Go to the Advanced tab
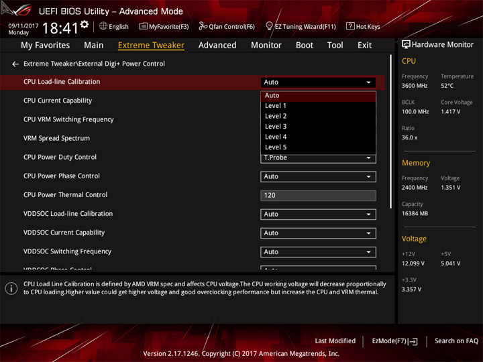Viewport: 483px width, 362px height. tap(217, 46)
